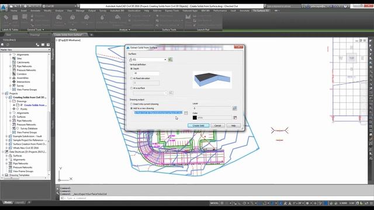Open the Surface EG dropdown in the dialog
Viewport: 374px width, 210px height.
[148, 60]
